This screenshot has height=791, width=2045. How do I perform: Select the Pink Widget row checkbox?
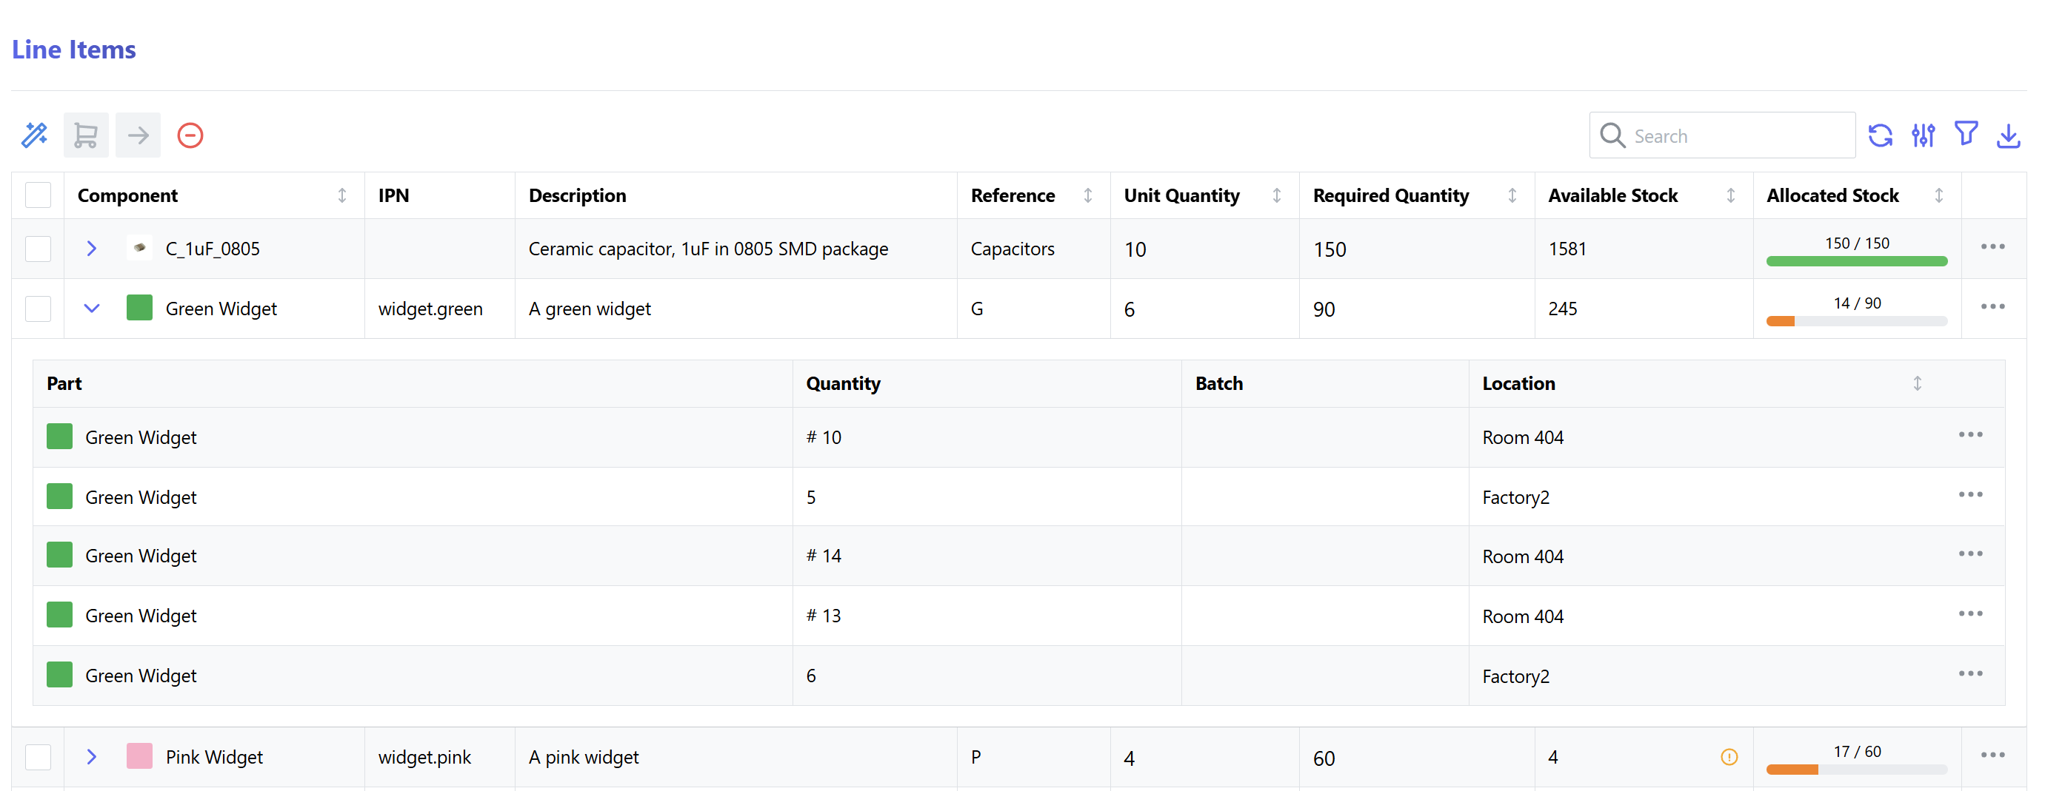[x=38, y=757]
